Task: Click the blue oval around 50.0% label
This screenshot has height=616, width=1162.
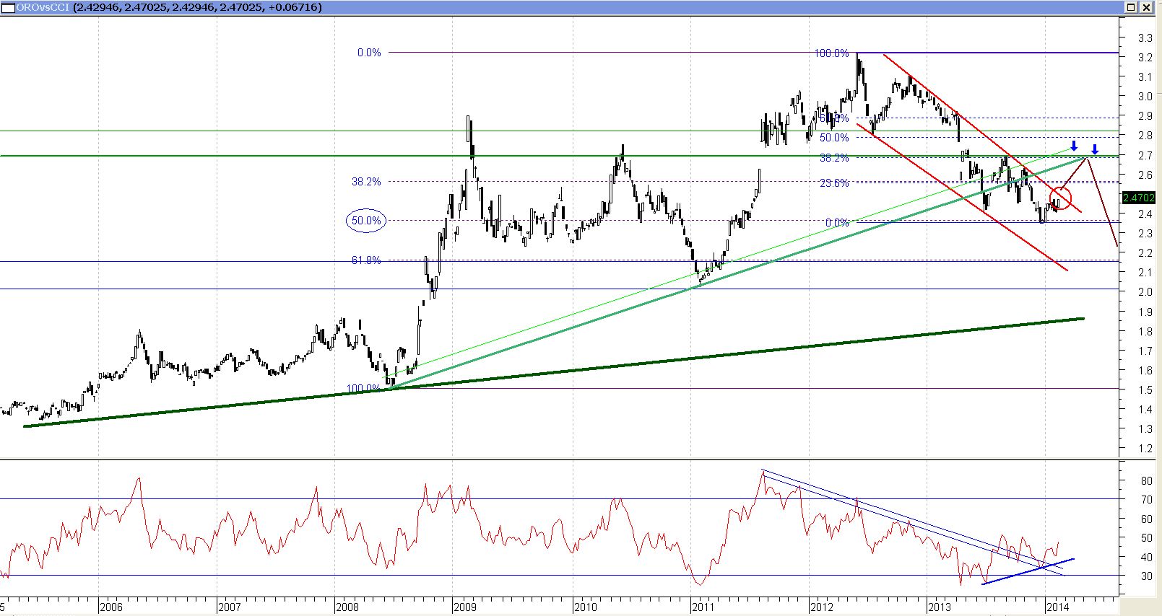Action: pos(366,221)
